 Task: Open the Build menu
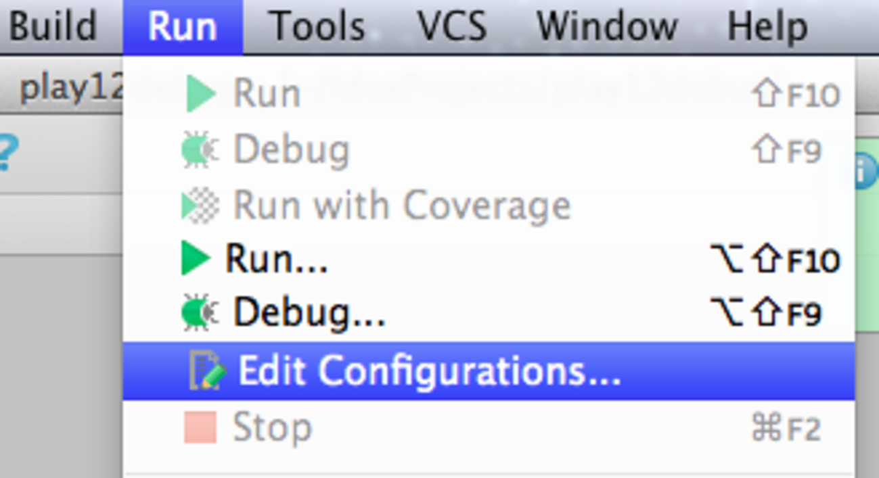[53, 27]
